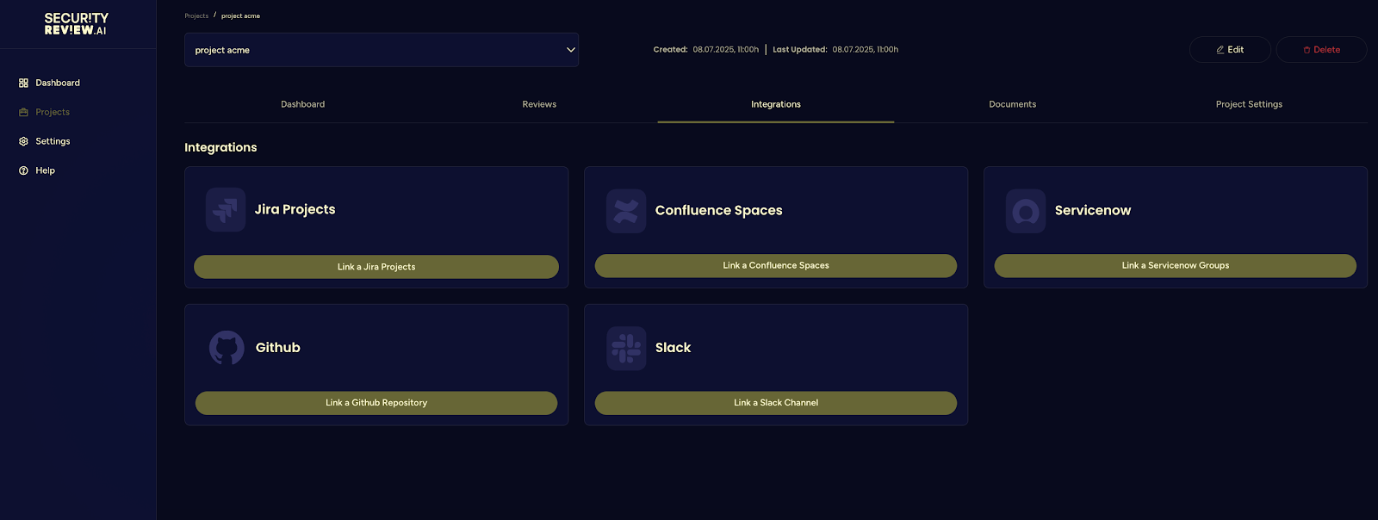This screenshot has width=1378, height=520.
Task: Switch to the Dashboard tab
Action: [303, 104]
